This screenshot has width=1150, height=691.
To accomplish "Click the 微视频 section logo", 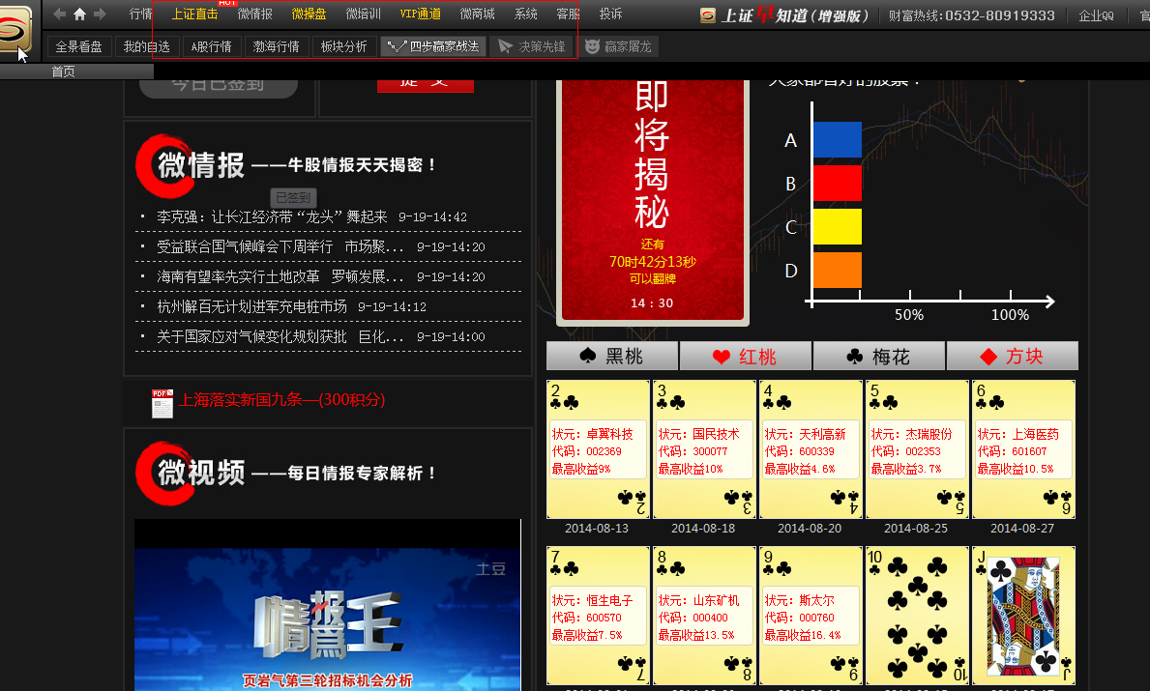I will pyautogui.click(x=191, y=474).
